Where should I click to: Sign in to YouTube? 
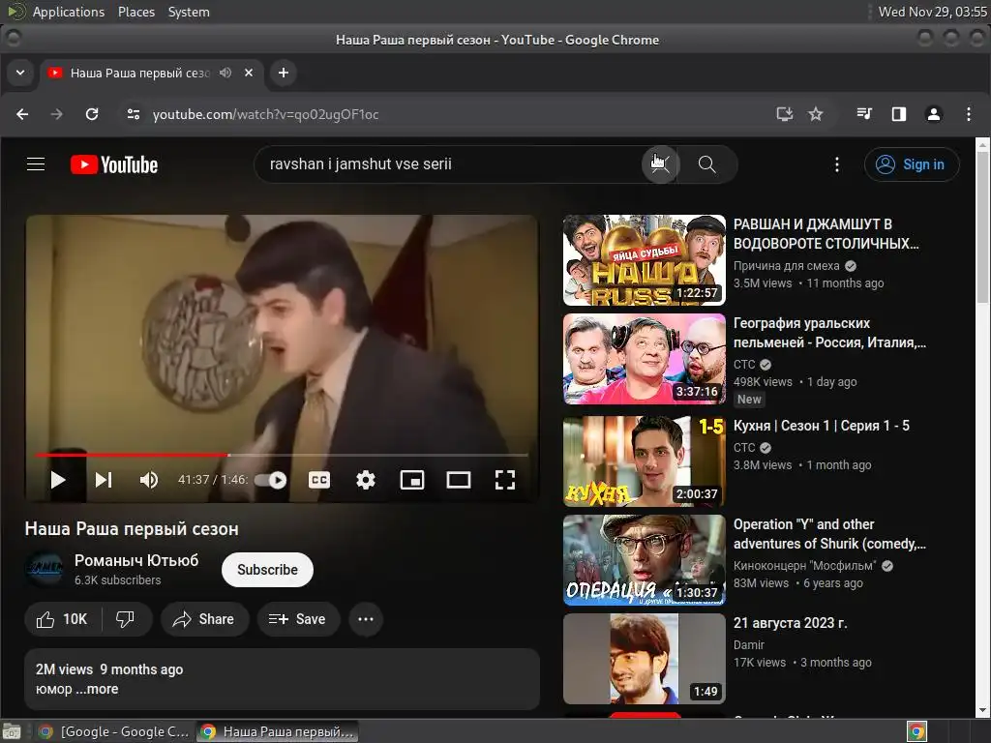912,164
